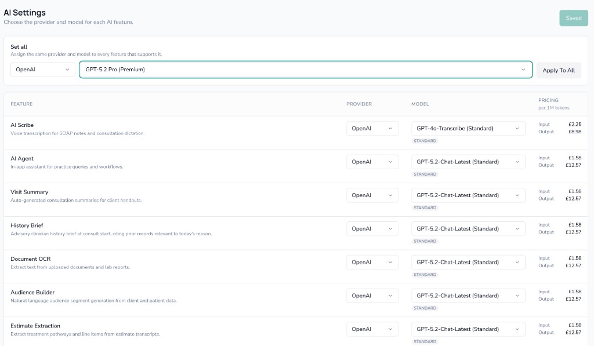Click the STANDARD badge under AI Scribe model
The height and width of the screenshot is (346, 594).
click(x=425, y=141)
